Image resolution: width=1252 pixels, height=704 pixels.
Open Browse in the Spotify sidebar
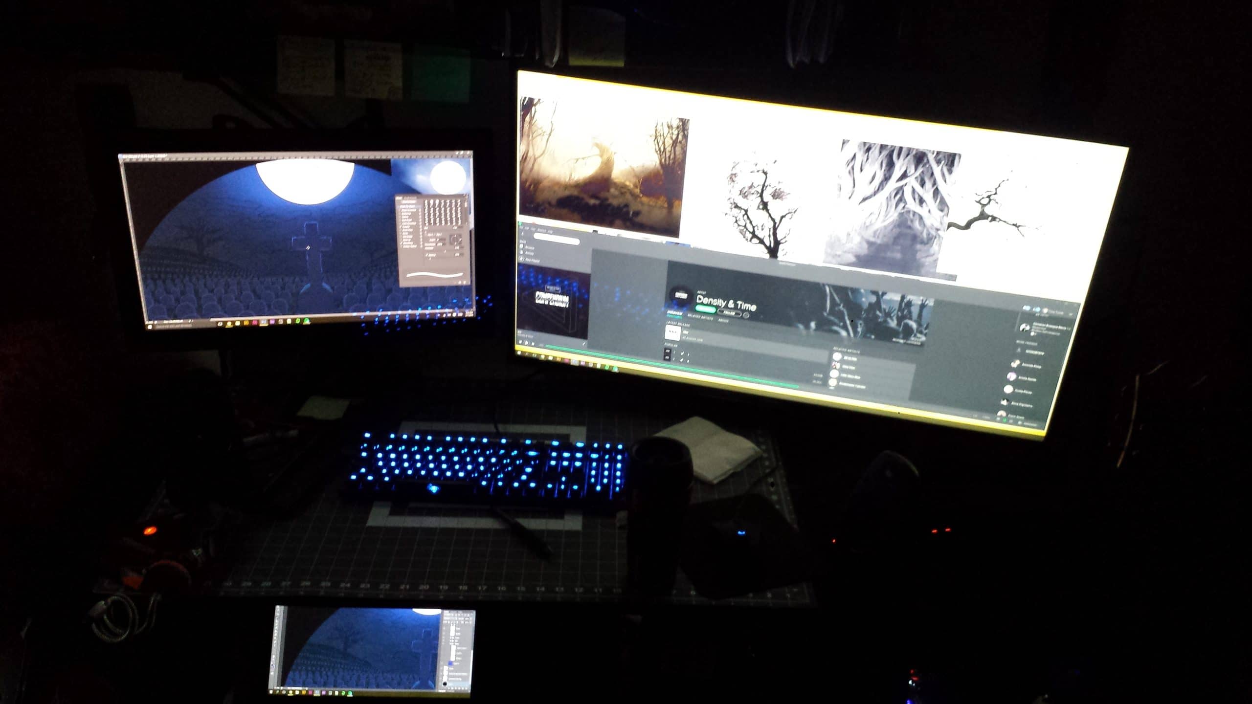tap(527, 248)
